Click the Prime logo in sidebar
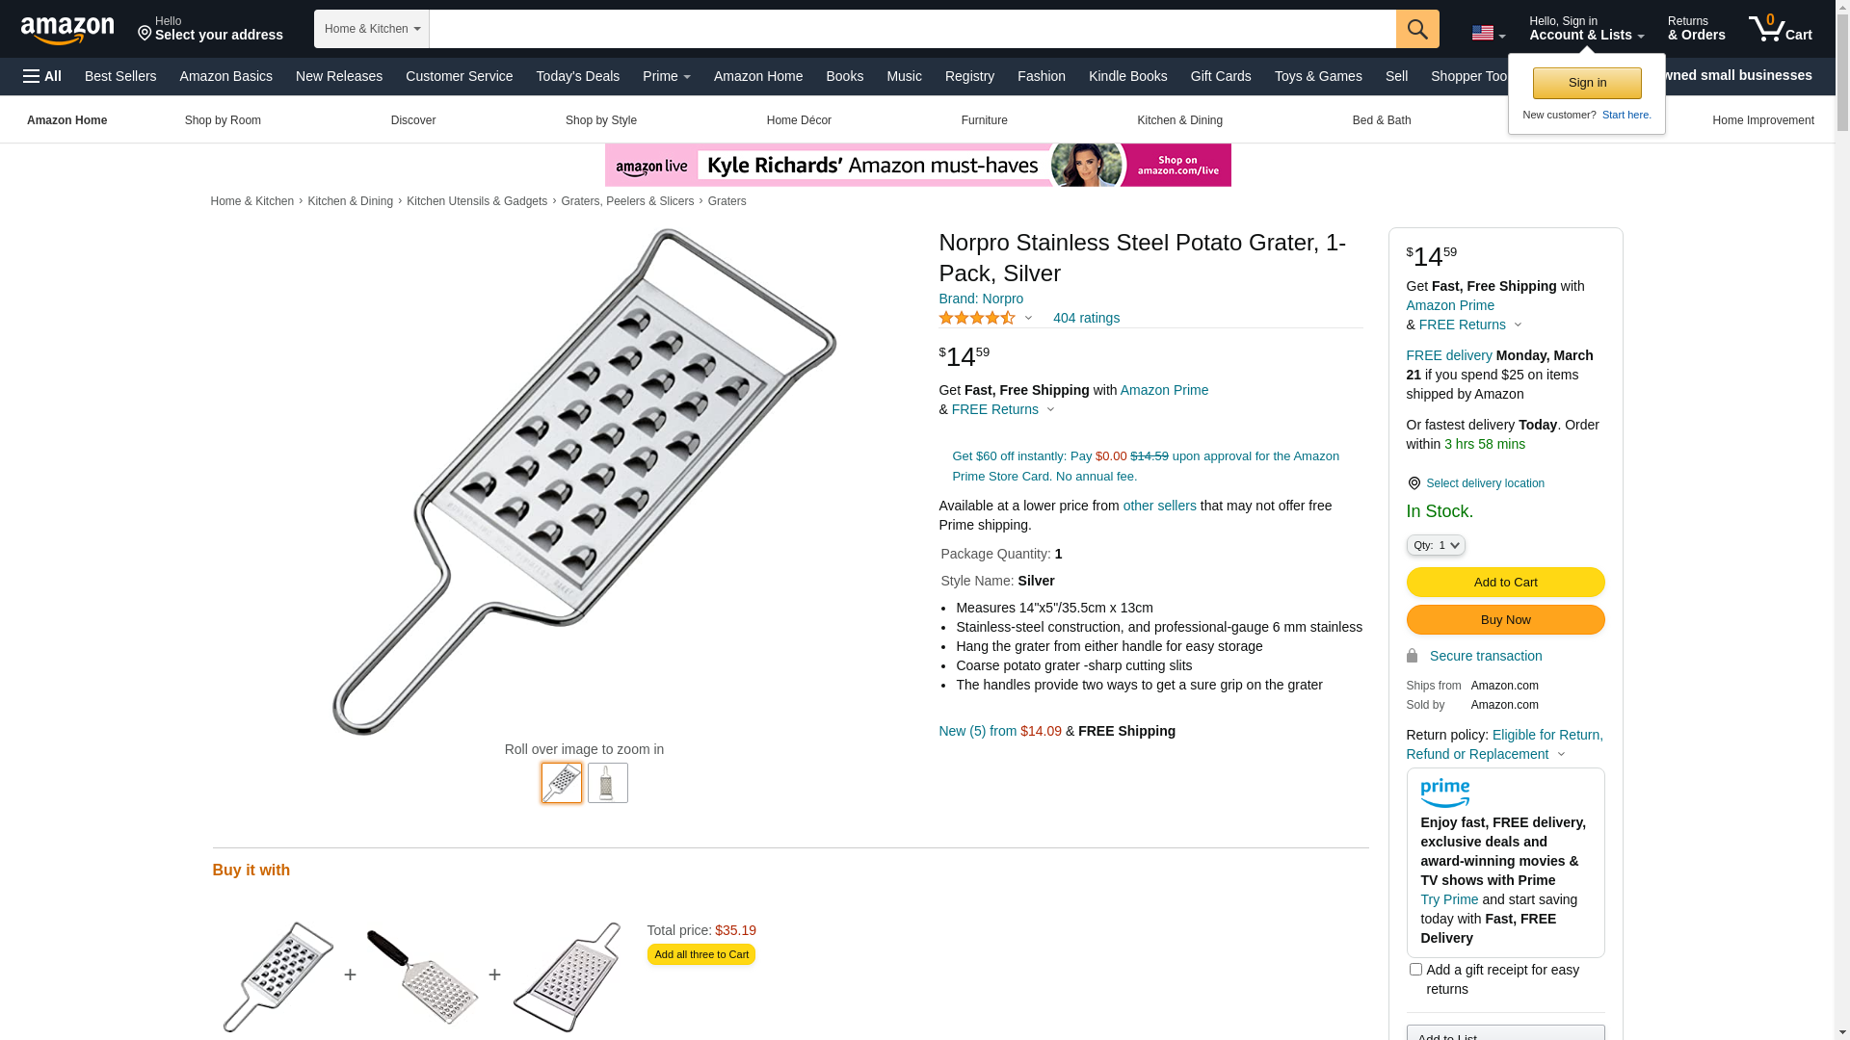 [1444, 793]
